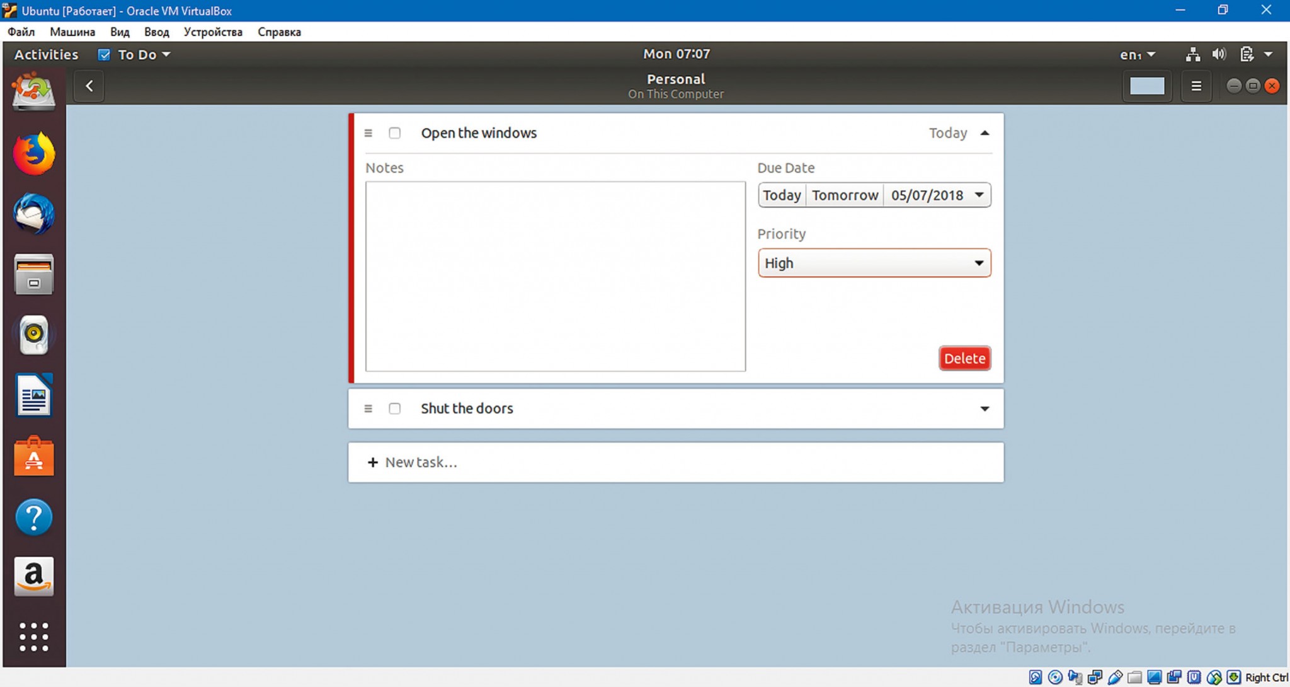
Task: Check off the Shut the doors task
Action: tap(394, 408)
